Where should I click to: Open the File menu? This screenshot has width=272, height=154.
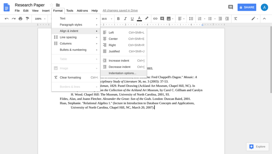pyautogui.click(x=17, y=11)
